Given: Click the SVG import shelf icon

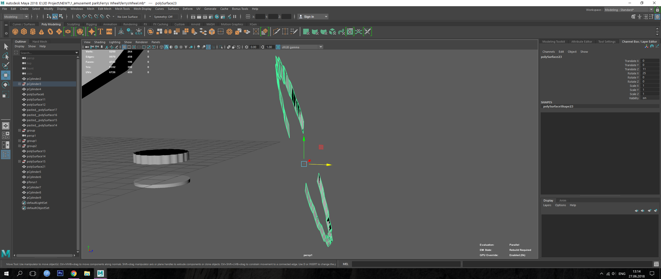Looking at the screenshot, I should 109,32.
